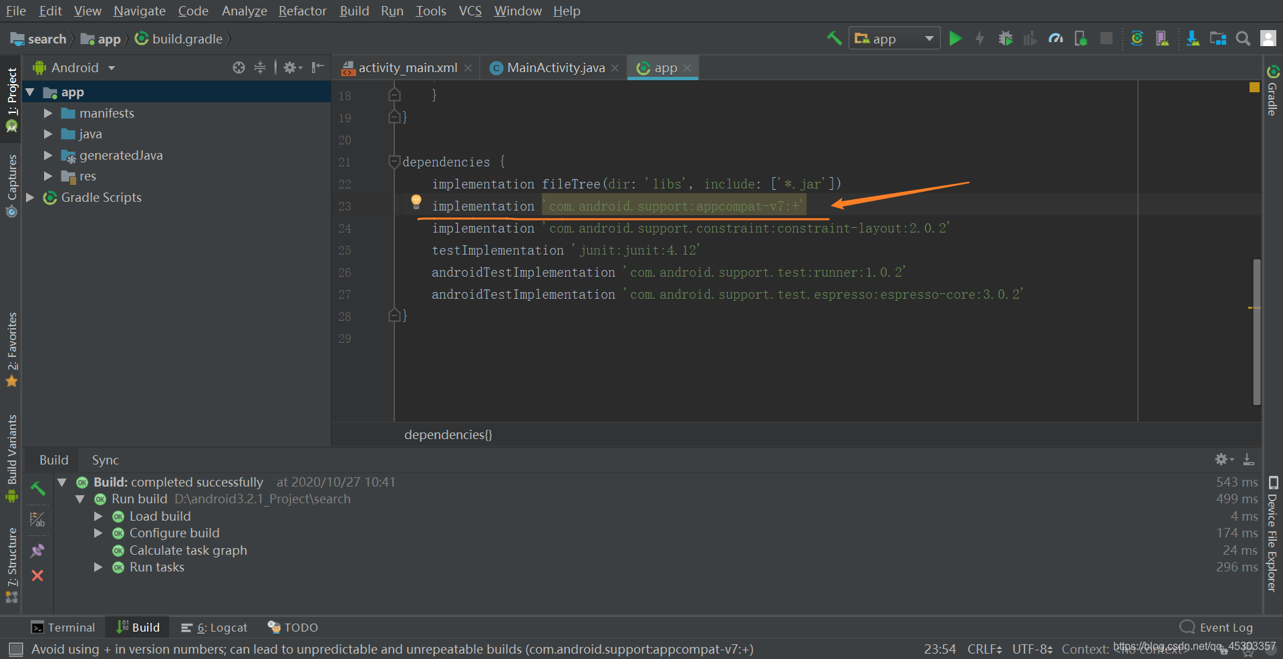Open the SDK Manager download icon

(1192, 38)
